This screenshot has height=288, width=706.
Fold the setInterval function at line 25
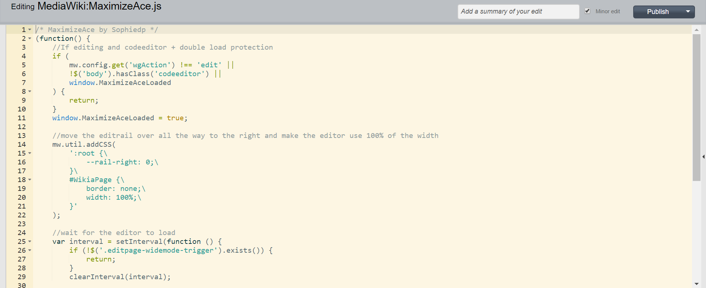tap(30, 242)
